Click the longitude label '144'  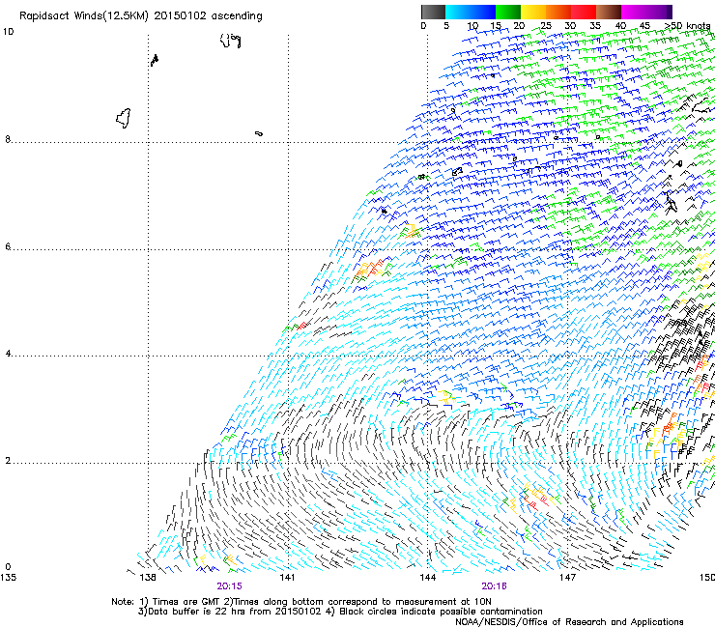click(x=428, y=578)
